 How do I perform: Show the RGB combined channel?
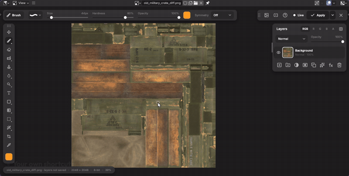[305, 29]
